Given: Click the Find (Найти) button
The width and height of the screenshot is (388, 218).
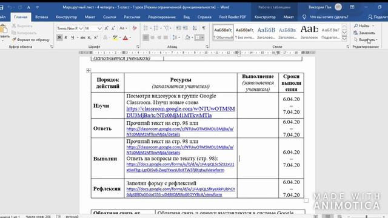Looking at the screenshot, I should point(362,26).
